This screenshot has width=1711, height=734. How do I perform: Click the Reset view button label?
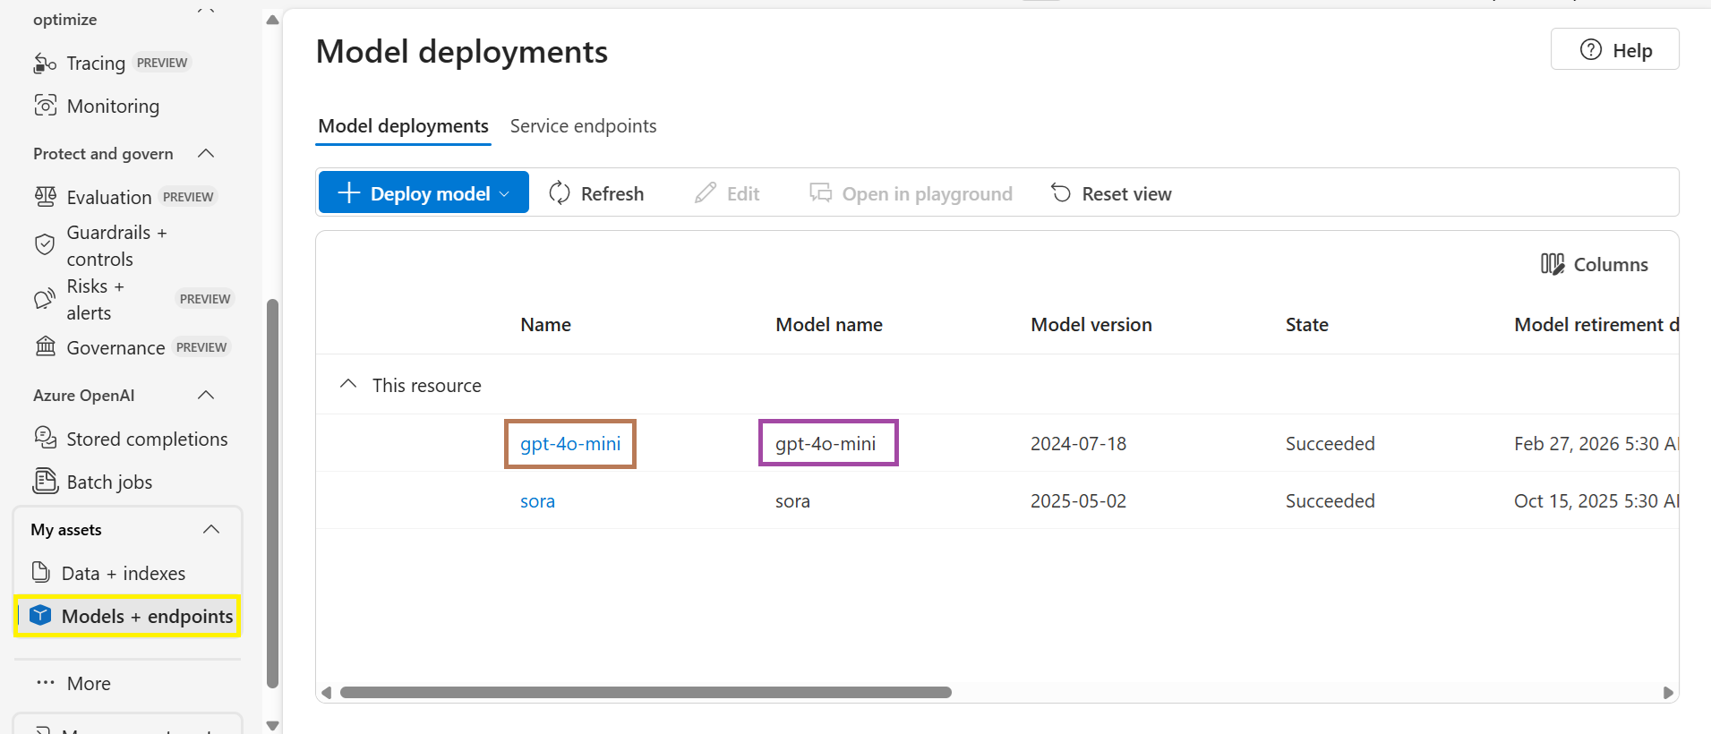click(x=1126, y=193)
